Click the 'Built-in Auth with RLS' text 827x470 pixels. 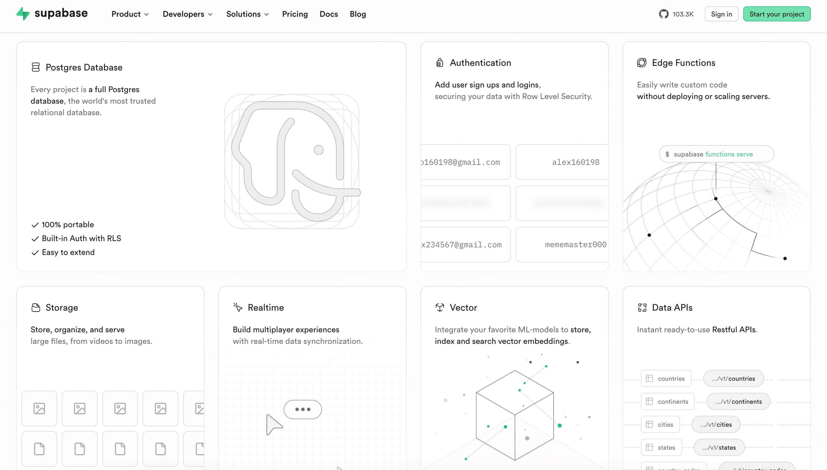(81, 238)
